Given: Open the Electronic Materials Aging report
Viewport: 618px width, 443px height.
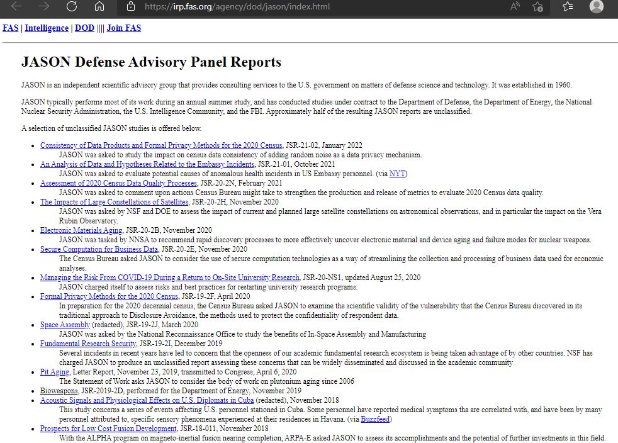Looking at the screenshot, I should (81, 230).
